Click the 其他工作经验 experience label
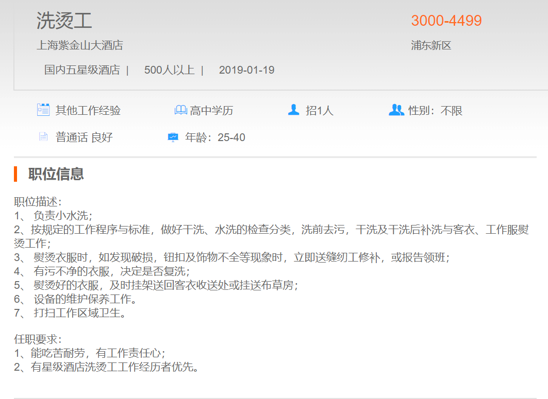The width and height of the screenshot is (548, 399). [x=88, y=110]
